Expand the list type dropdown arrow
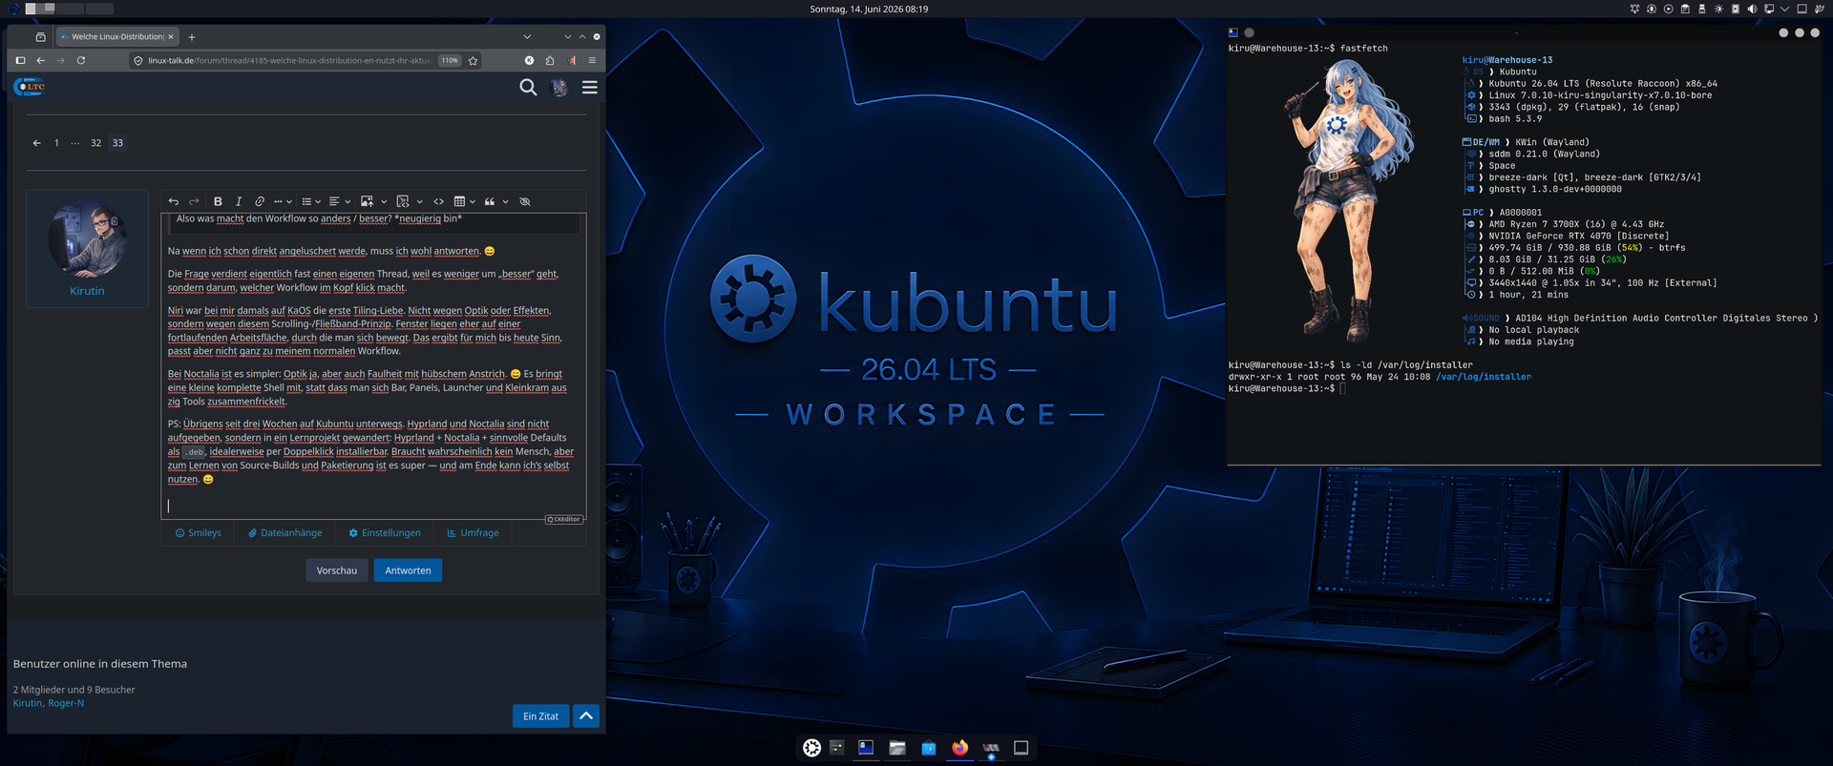This screenshot has height=766, width=1833. [318, 201]
